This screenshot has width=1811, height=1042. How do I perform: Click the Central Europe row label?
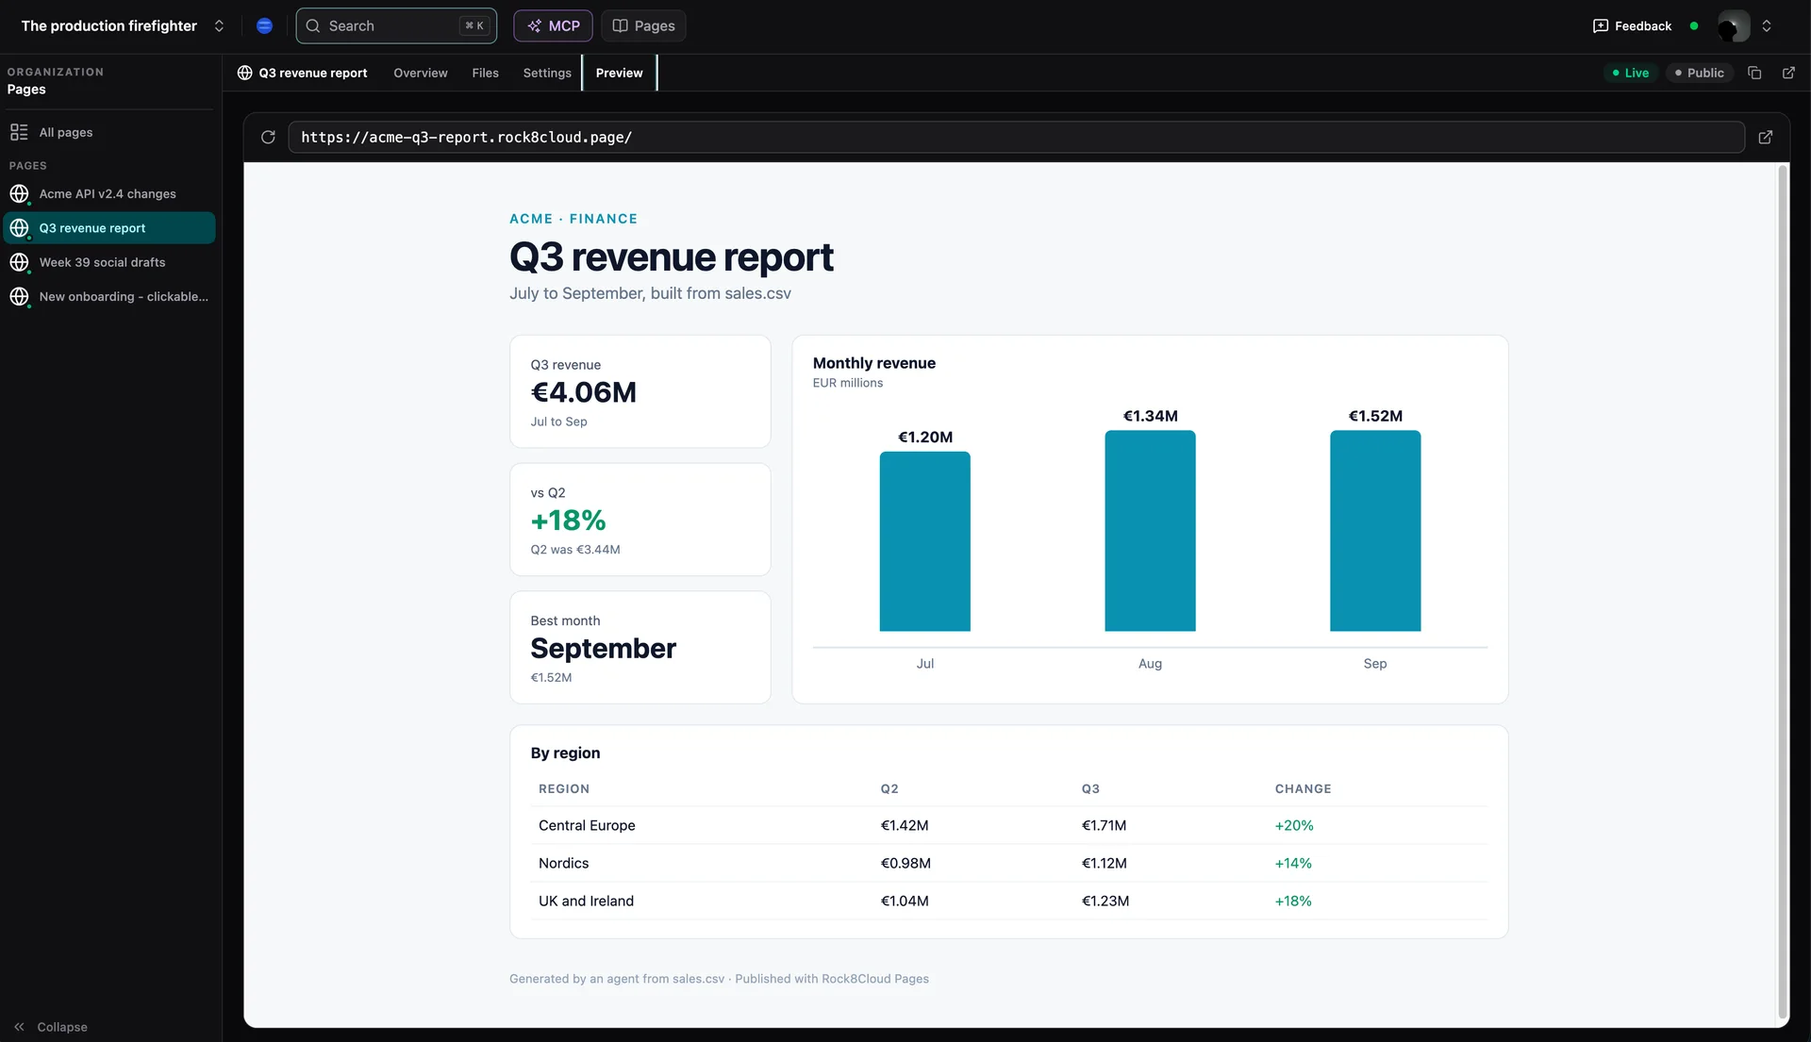[x=587, y=825]
